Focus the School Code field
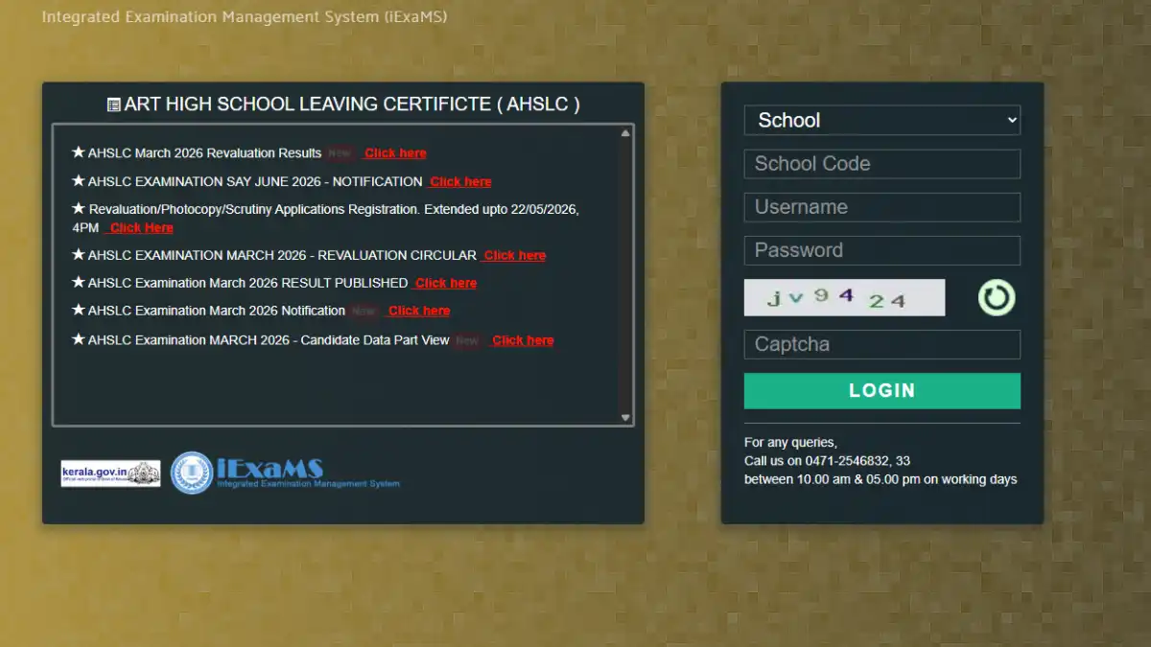The height and width of the screenshot is (647, 1151). [x=882, y=164]
